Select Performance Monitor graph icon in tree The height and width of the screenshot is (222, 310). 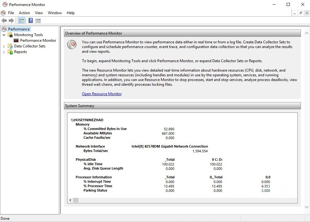[x=16, y=41]
